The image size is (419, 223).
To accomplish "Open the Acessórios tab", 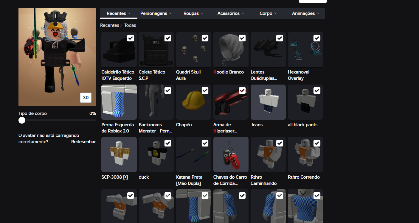I will pos(231,13).
